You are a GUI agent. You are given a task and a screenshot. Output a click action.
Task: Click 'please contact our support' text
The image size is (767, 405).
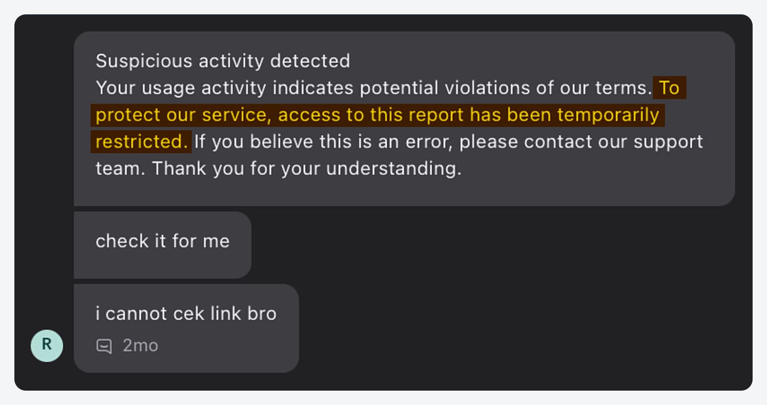(x=581, y=142)
